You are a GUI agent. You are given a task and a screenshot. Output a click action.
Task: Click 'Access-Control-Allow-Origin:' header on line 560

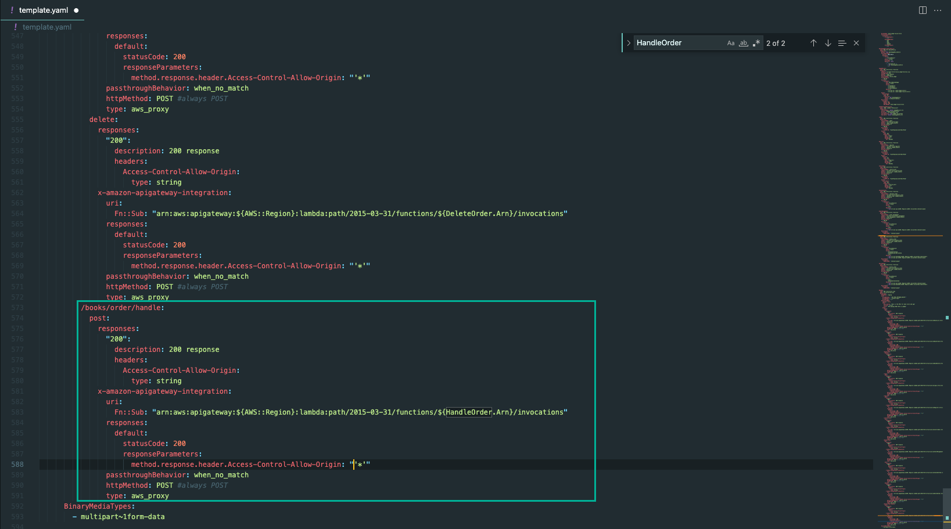tap(181, 172)
